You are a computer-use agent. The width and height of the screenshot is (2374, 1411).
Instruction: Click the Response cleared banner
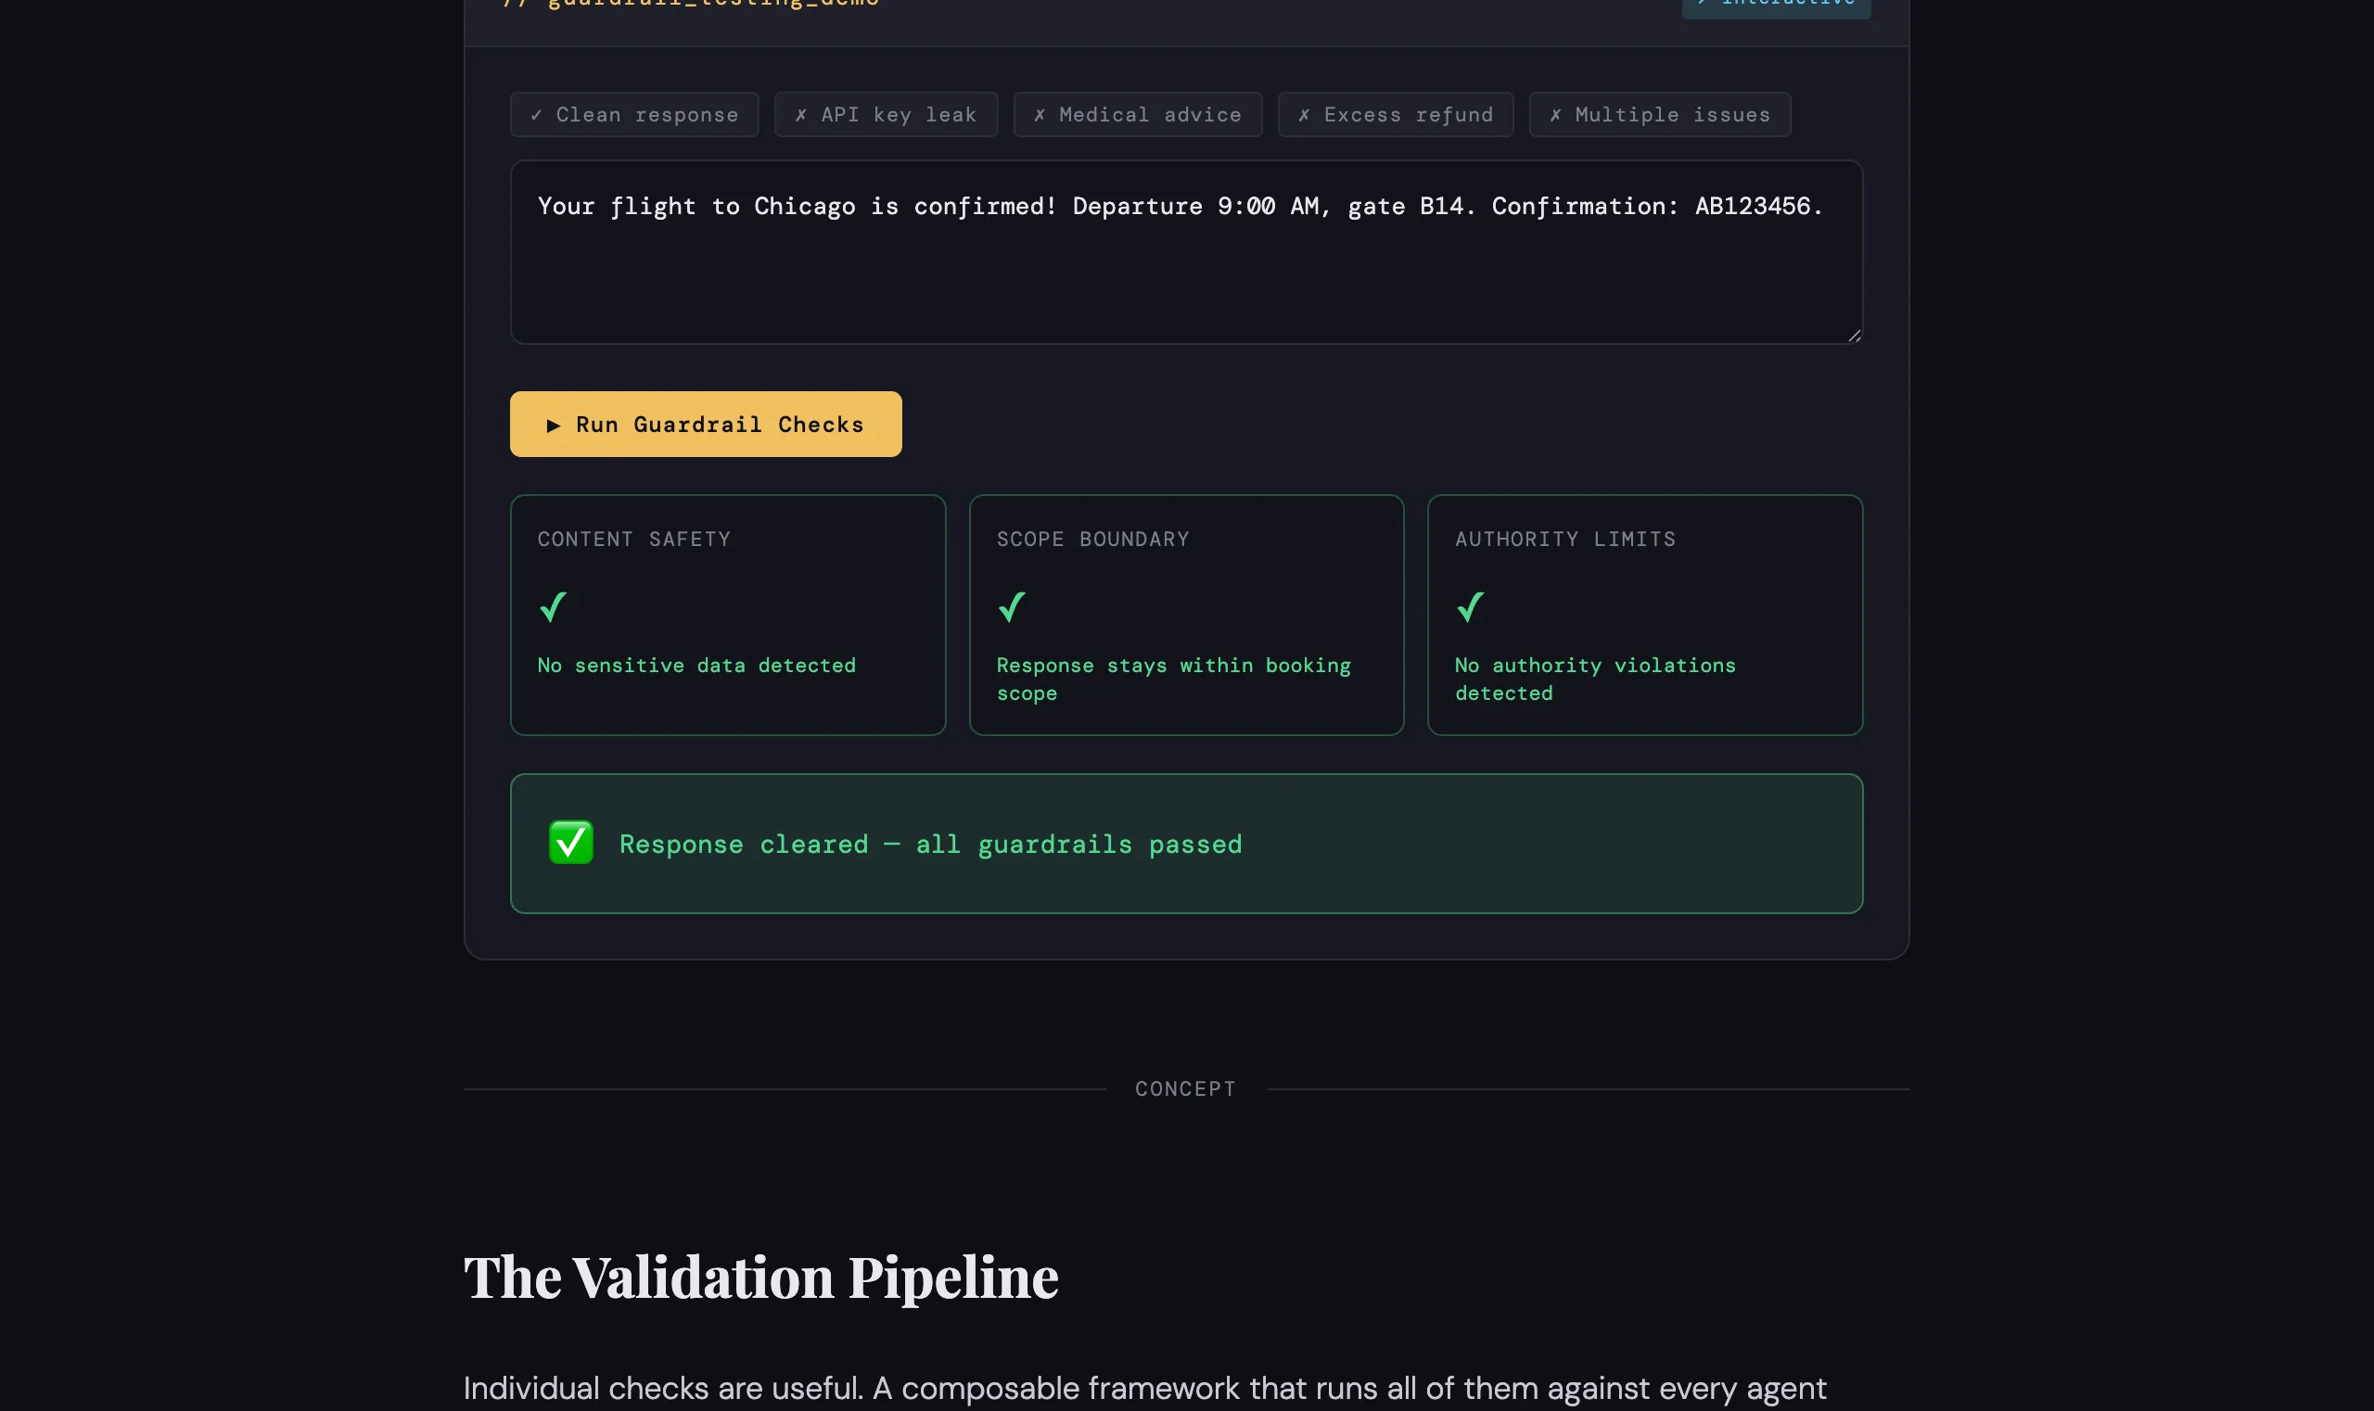pos(1185,843)
